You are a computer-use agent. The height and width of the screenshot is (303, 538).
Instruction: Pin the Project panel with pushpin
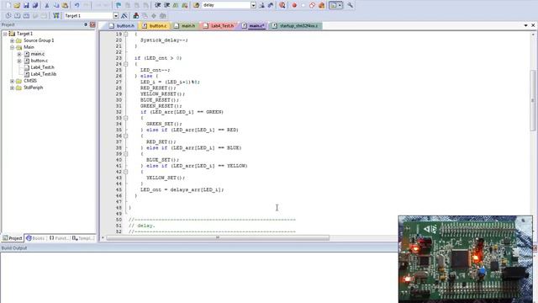click(86, 24)
